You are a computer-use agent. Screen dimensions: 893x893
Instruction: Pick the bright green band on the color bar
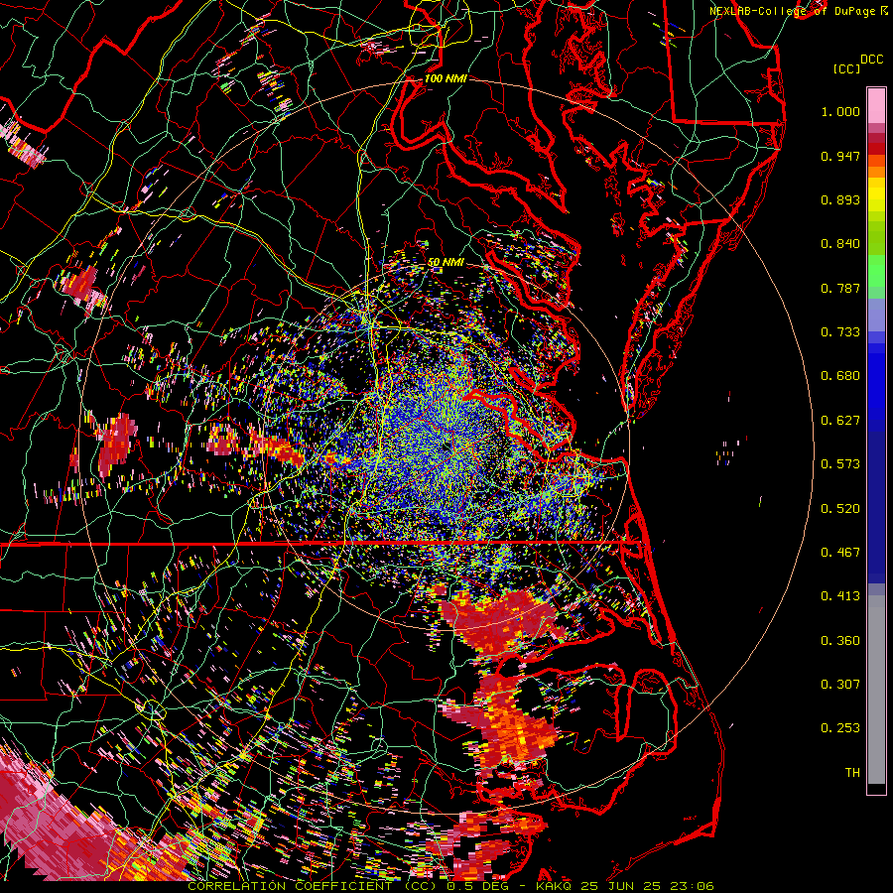pos(876,270)
